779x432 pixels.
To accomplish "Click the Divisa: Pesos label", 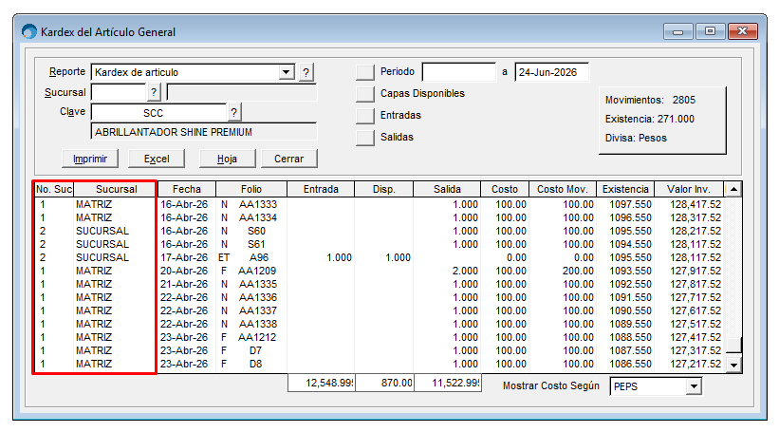I will point(636,139).
